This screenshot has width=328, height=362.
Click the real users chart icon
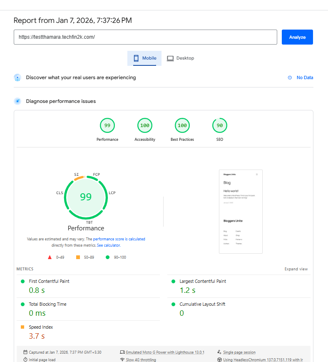tap(17, 77)
